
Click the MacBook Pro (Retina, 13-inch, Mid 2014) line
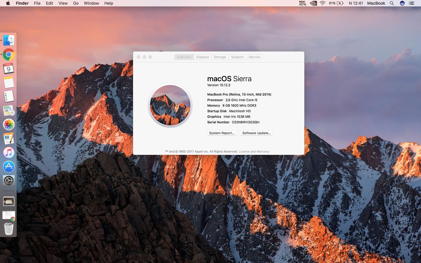tap(239, 94)
